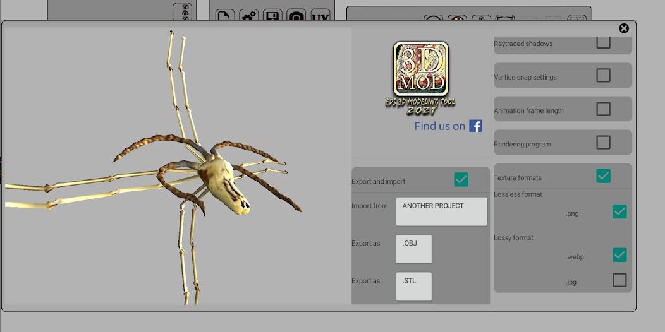Toggle the Vertice snap settings checkbox
The image size is (665, 332).
click(604, 76)
